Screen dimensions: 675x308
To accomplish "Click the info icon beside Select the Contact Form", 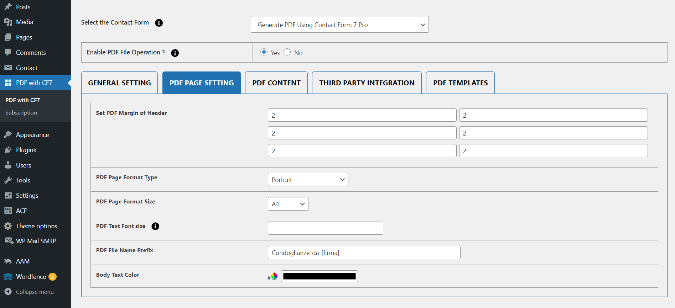I will click(159, 23).
